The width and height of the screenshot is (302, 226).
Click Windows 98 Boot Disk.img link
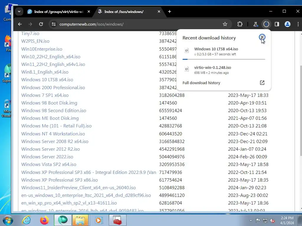coord(49,103)
